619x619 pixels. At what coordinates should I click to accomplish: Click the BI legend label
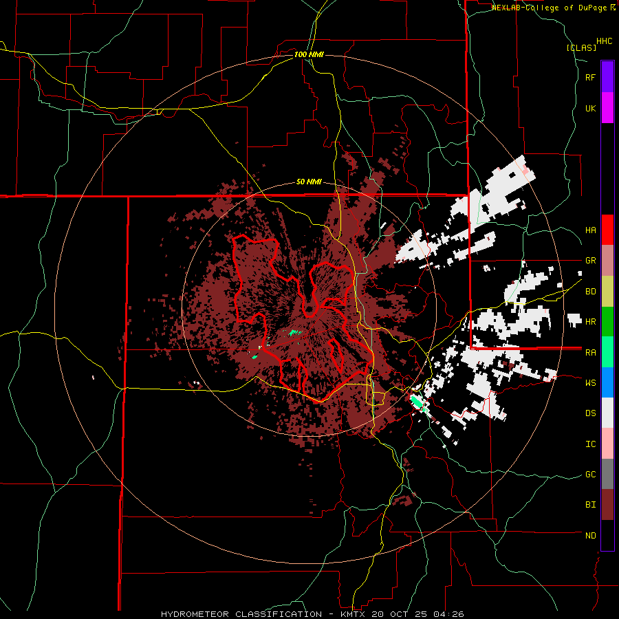[x=590, y=505]
